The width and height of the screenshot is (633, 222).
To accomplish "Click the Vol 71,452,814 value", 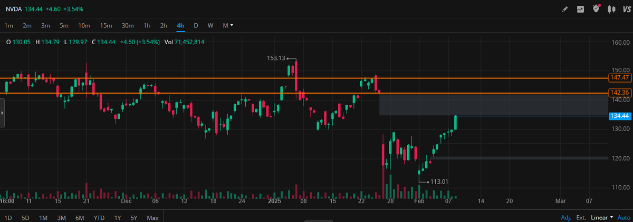I will 184,42.
